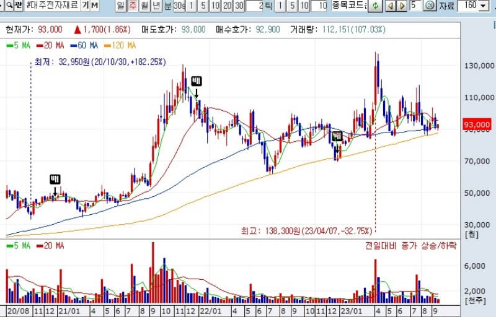Click the tick input field showing 10
Viewport: 496px width, 317px height.
click(x=319, y=6)
